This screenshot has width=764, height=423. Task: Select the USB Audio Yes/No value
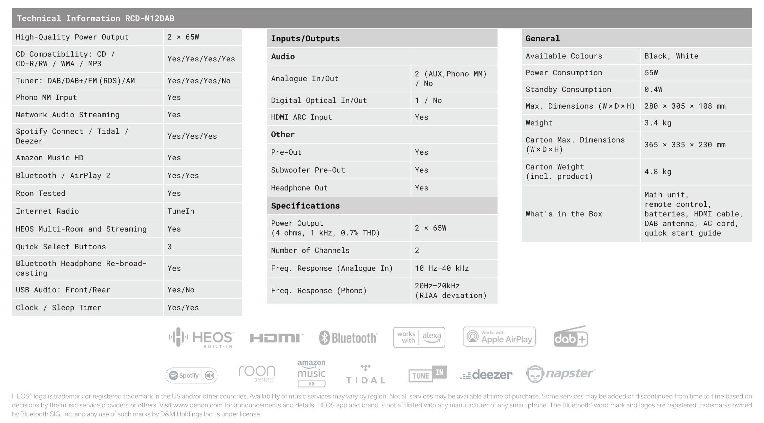click(181, 290)
